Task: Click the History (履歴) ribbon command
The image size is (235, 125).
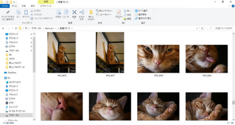Action: (x=128, y=19)
